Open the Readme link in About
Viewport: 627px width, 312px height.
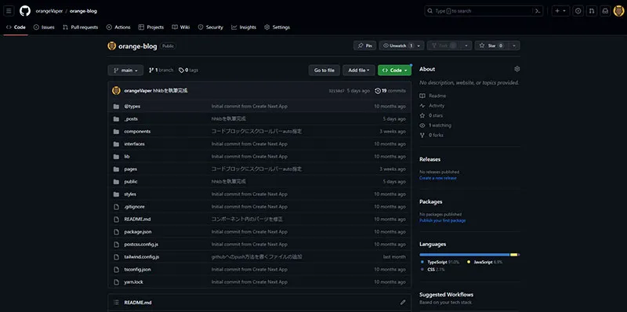point(433,96)
